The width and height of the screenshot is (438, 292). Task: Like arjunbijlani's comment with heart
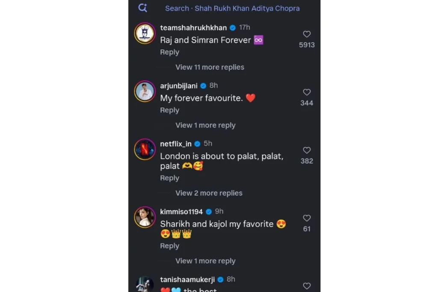pyautogui.click(x=307, y=92)
